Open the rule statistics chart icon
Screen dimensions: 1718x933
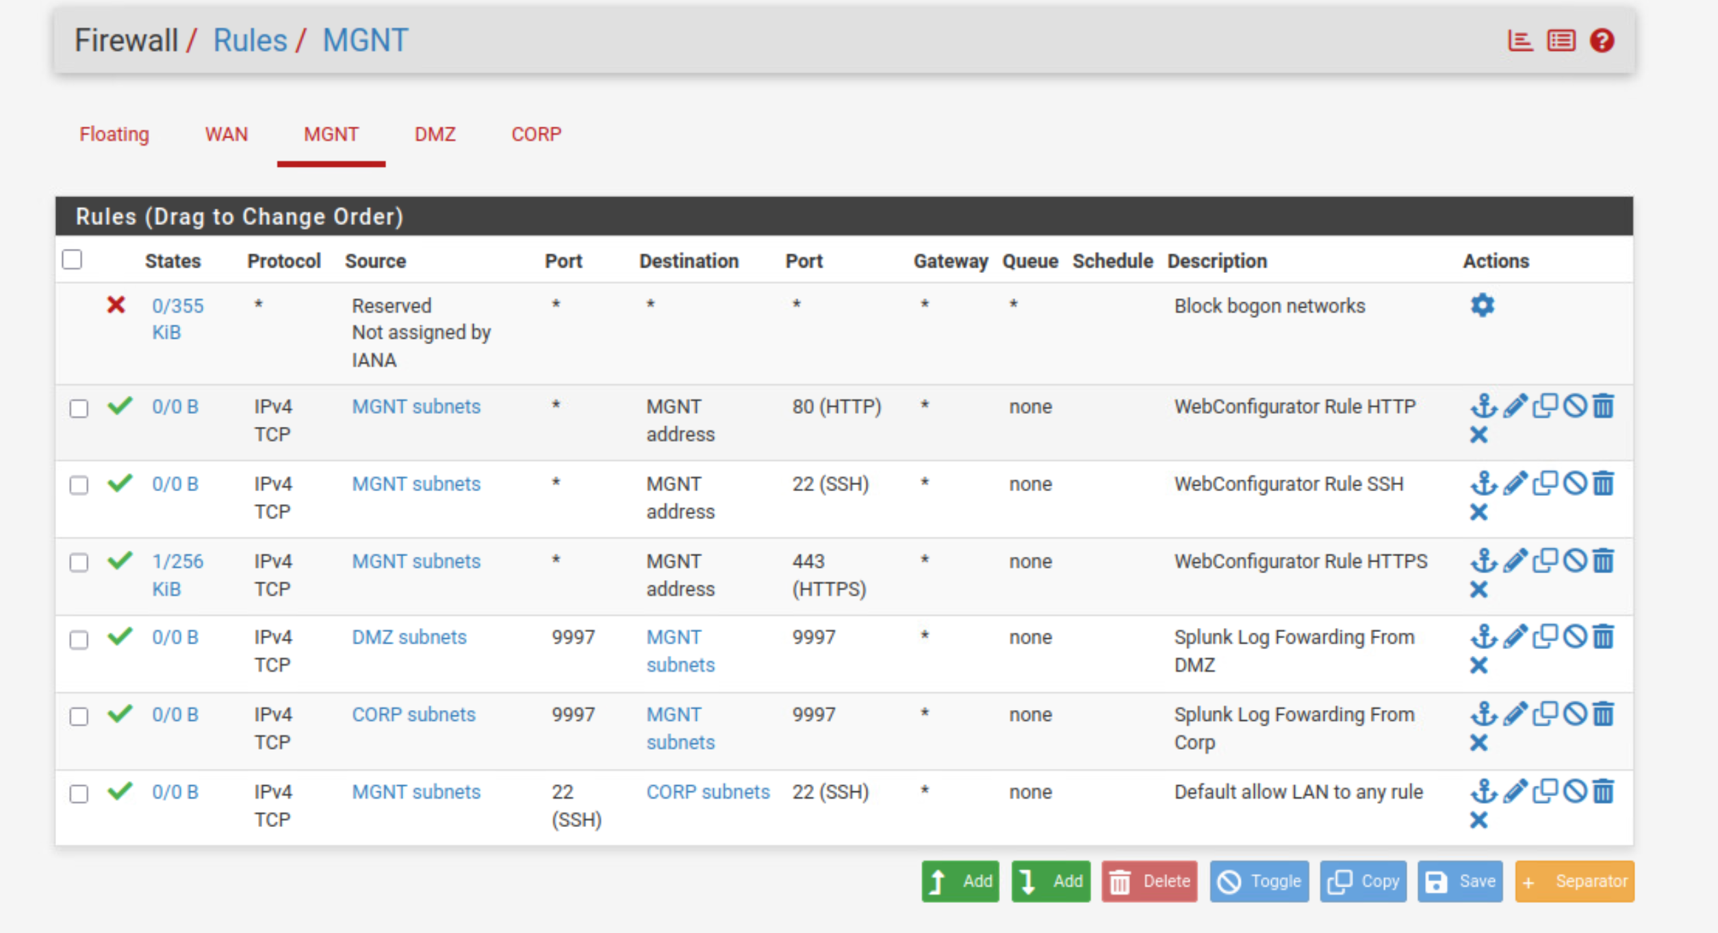(x=1520, y=40)
